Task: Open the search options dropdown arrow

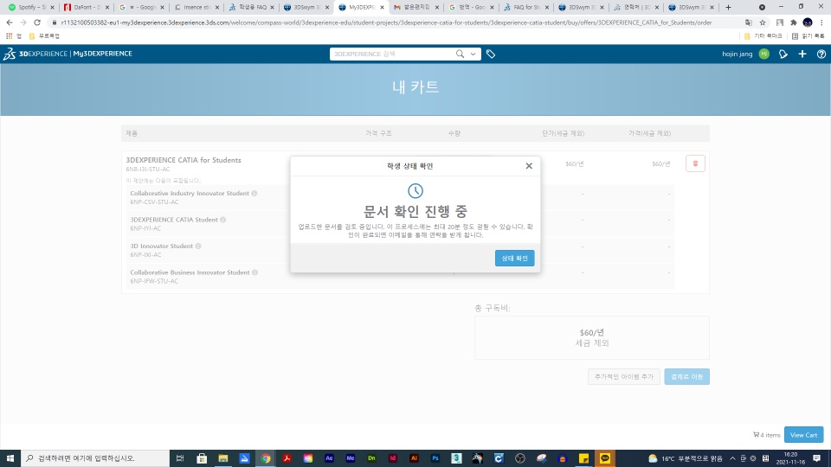Action: tap(473, 54)
